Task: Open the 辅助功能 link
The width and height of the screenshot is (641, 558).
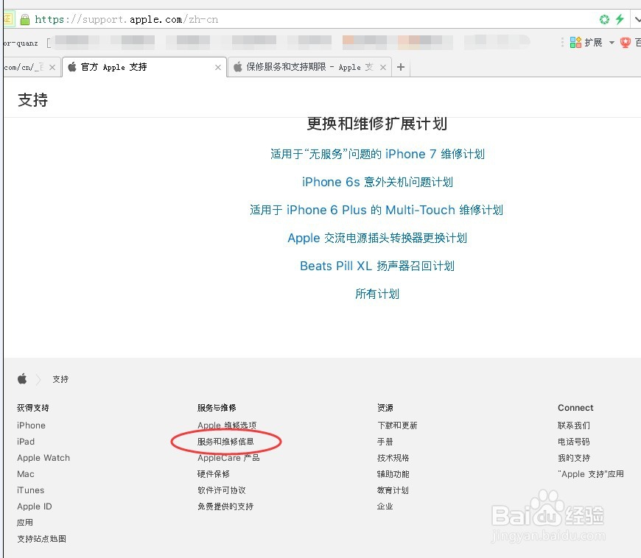Action: coord(393,474)
